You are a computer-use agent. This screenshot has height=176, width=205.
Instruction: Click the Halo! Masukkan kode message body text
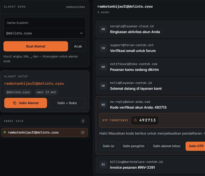pos(152,134)
